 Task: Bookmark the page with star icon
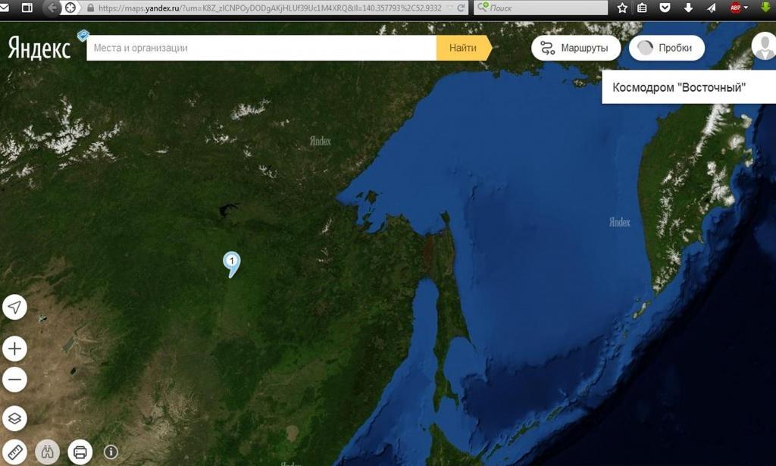coord(622,8)
